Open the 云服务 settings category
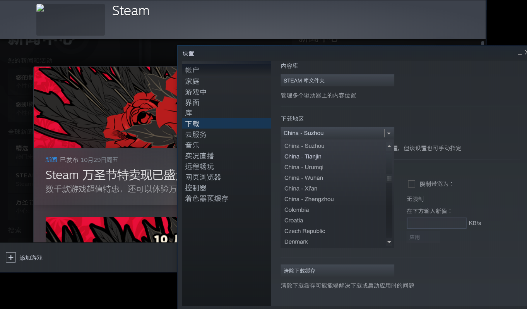This screenshot has width=527, height=309. click(x=226, y=134)
